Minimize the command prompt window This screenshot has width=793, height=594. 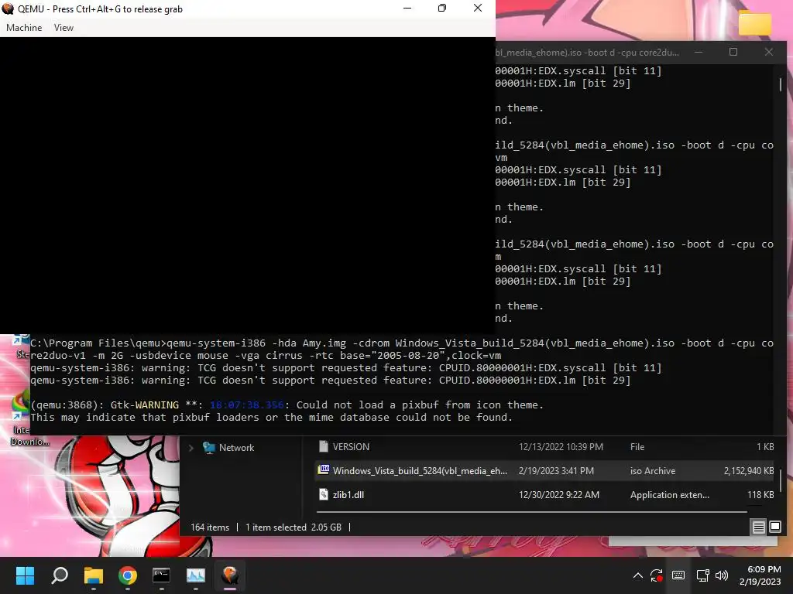click(x=699, y=52)
